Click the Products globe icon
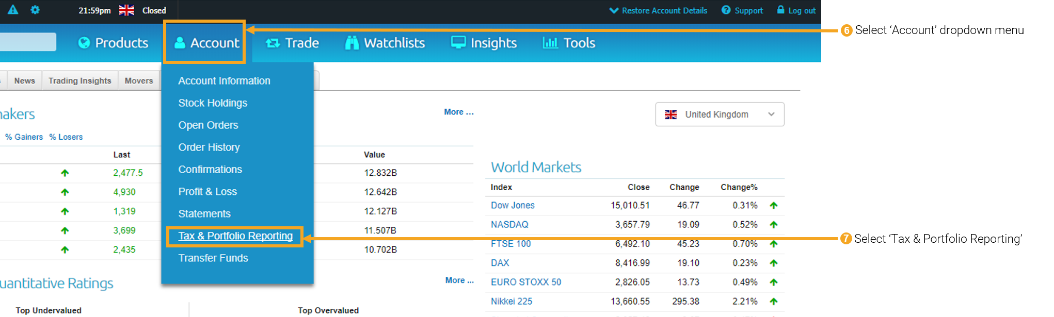Screen dimensions: 1054x317 [x=84, y=43]
